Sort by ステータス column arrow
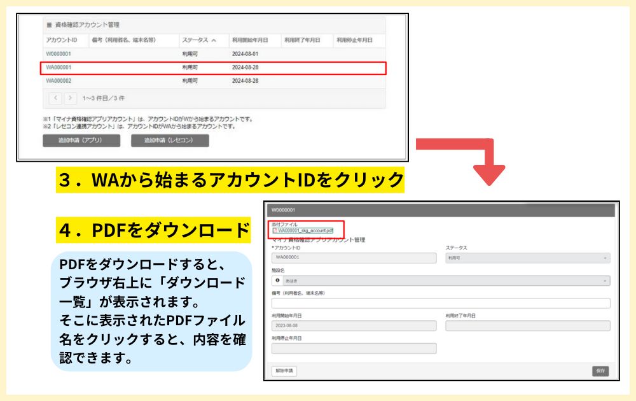 (x=214, y=40)
